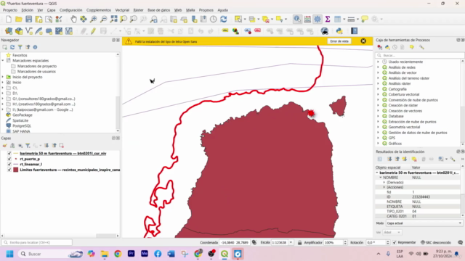Toggle the scale lock icon

pyautogui.click(x=299, y=243)
